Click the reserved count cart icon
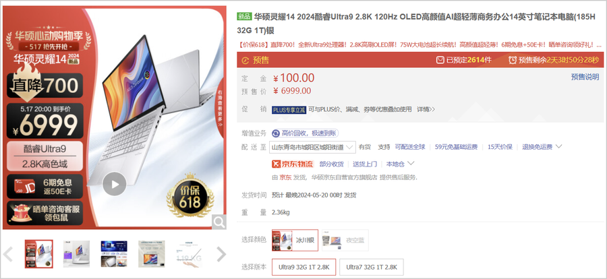The width and height of the screenshot is (607, 279). point(440,60)
